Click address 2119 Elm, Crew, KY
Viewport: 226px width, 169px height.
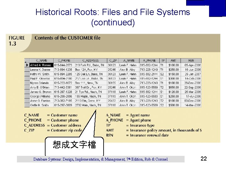pyautogui.click(x=88, y=101)
